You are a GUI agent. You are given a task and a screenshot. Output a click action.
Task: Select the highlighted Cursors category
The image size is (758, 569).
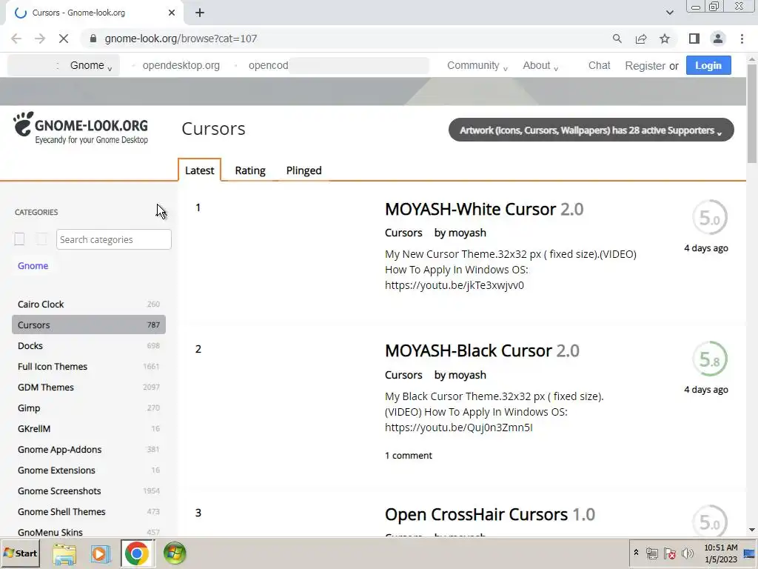click(x=89, y=325)
